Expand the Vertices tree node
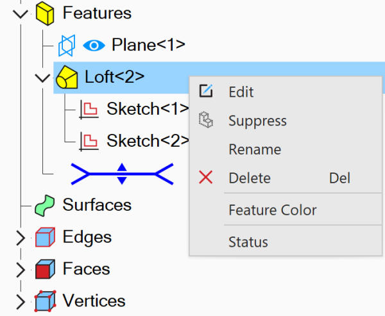Screen dimensions: 385x316 point(21,301)
